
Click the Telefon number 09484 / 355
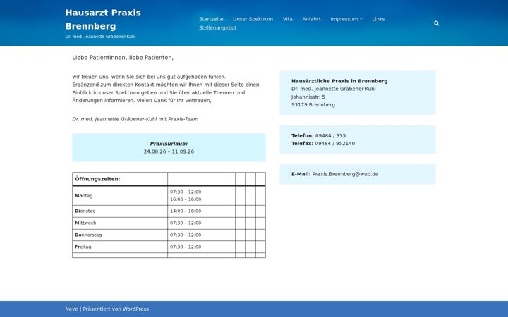(330, 135)
